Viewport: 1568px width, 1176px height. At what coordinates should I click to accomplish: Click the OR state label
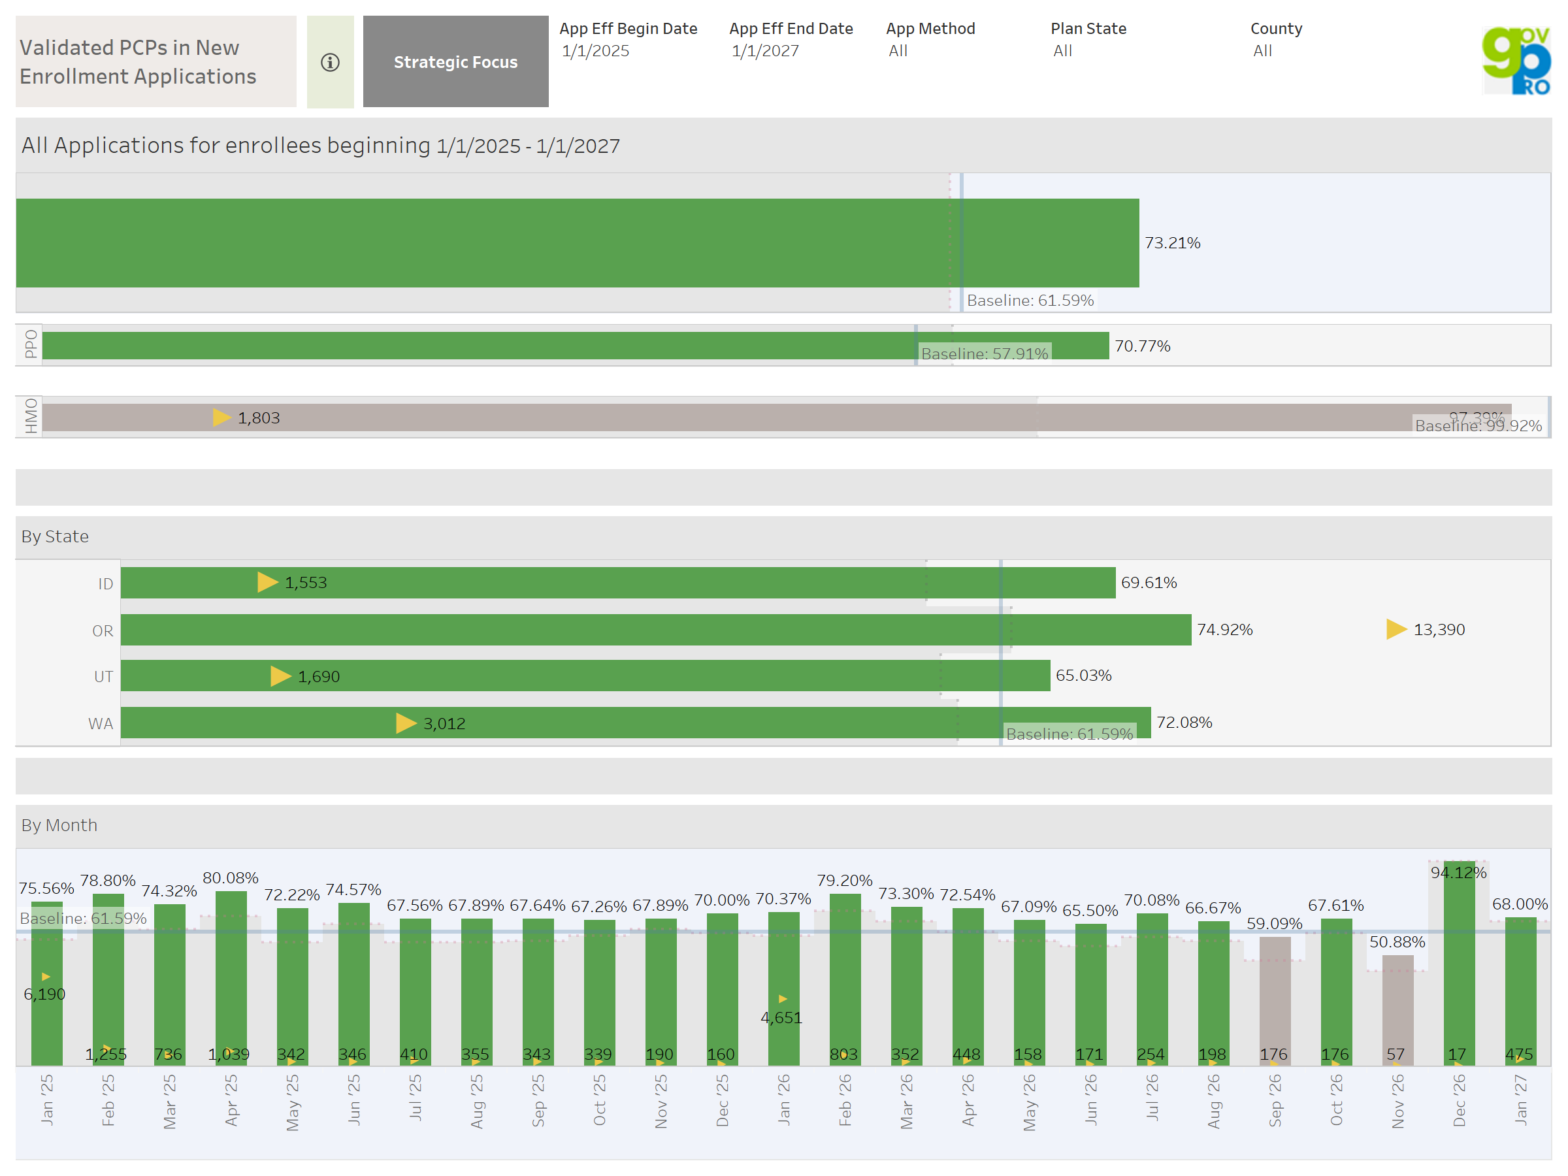(102, 630)
